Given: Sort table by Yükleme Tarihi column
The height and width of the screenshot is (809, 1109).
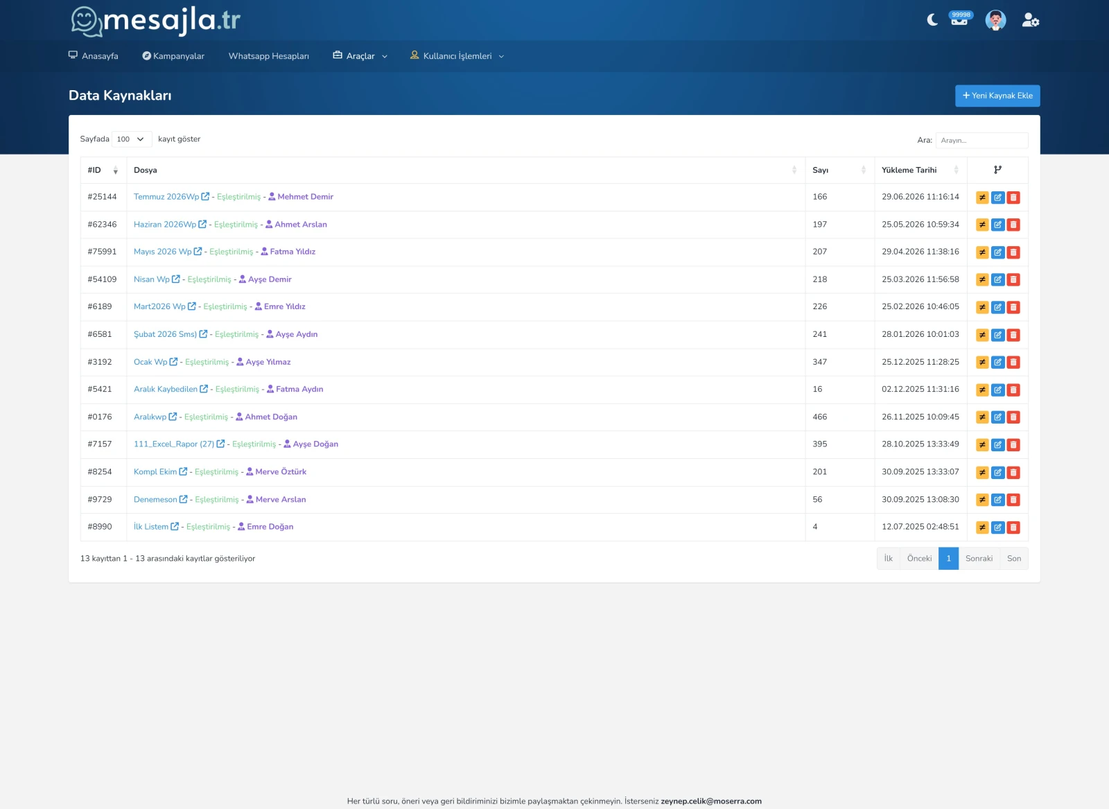Looking at the screenshot, I should (920, 171).
